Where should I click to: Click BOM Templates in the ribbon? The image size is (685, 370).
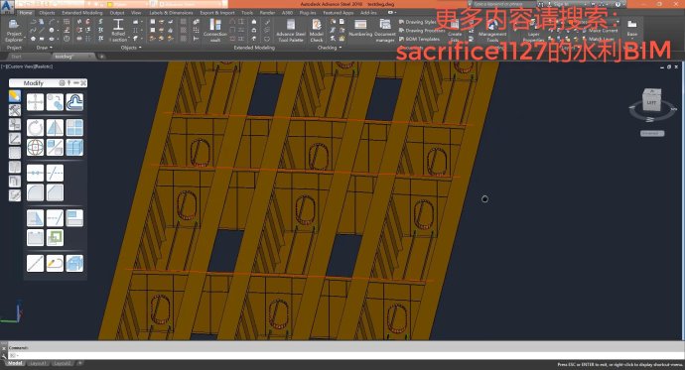pyautogui.click(x=419, y=39)
